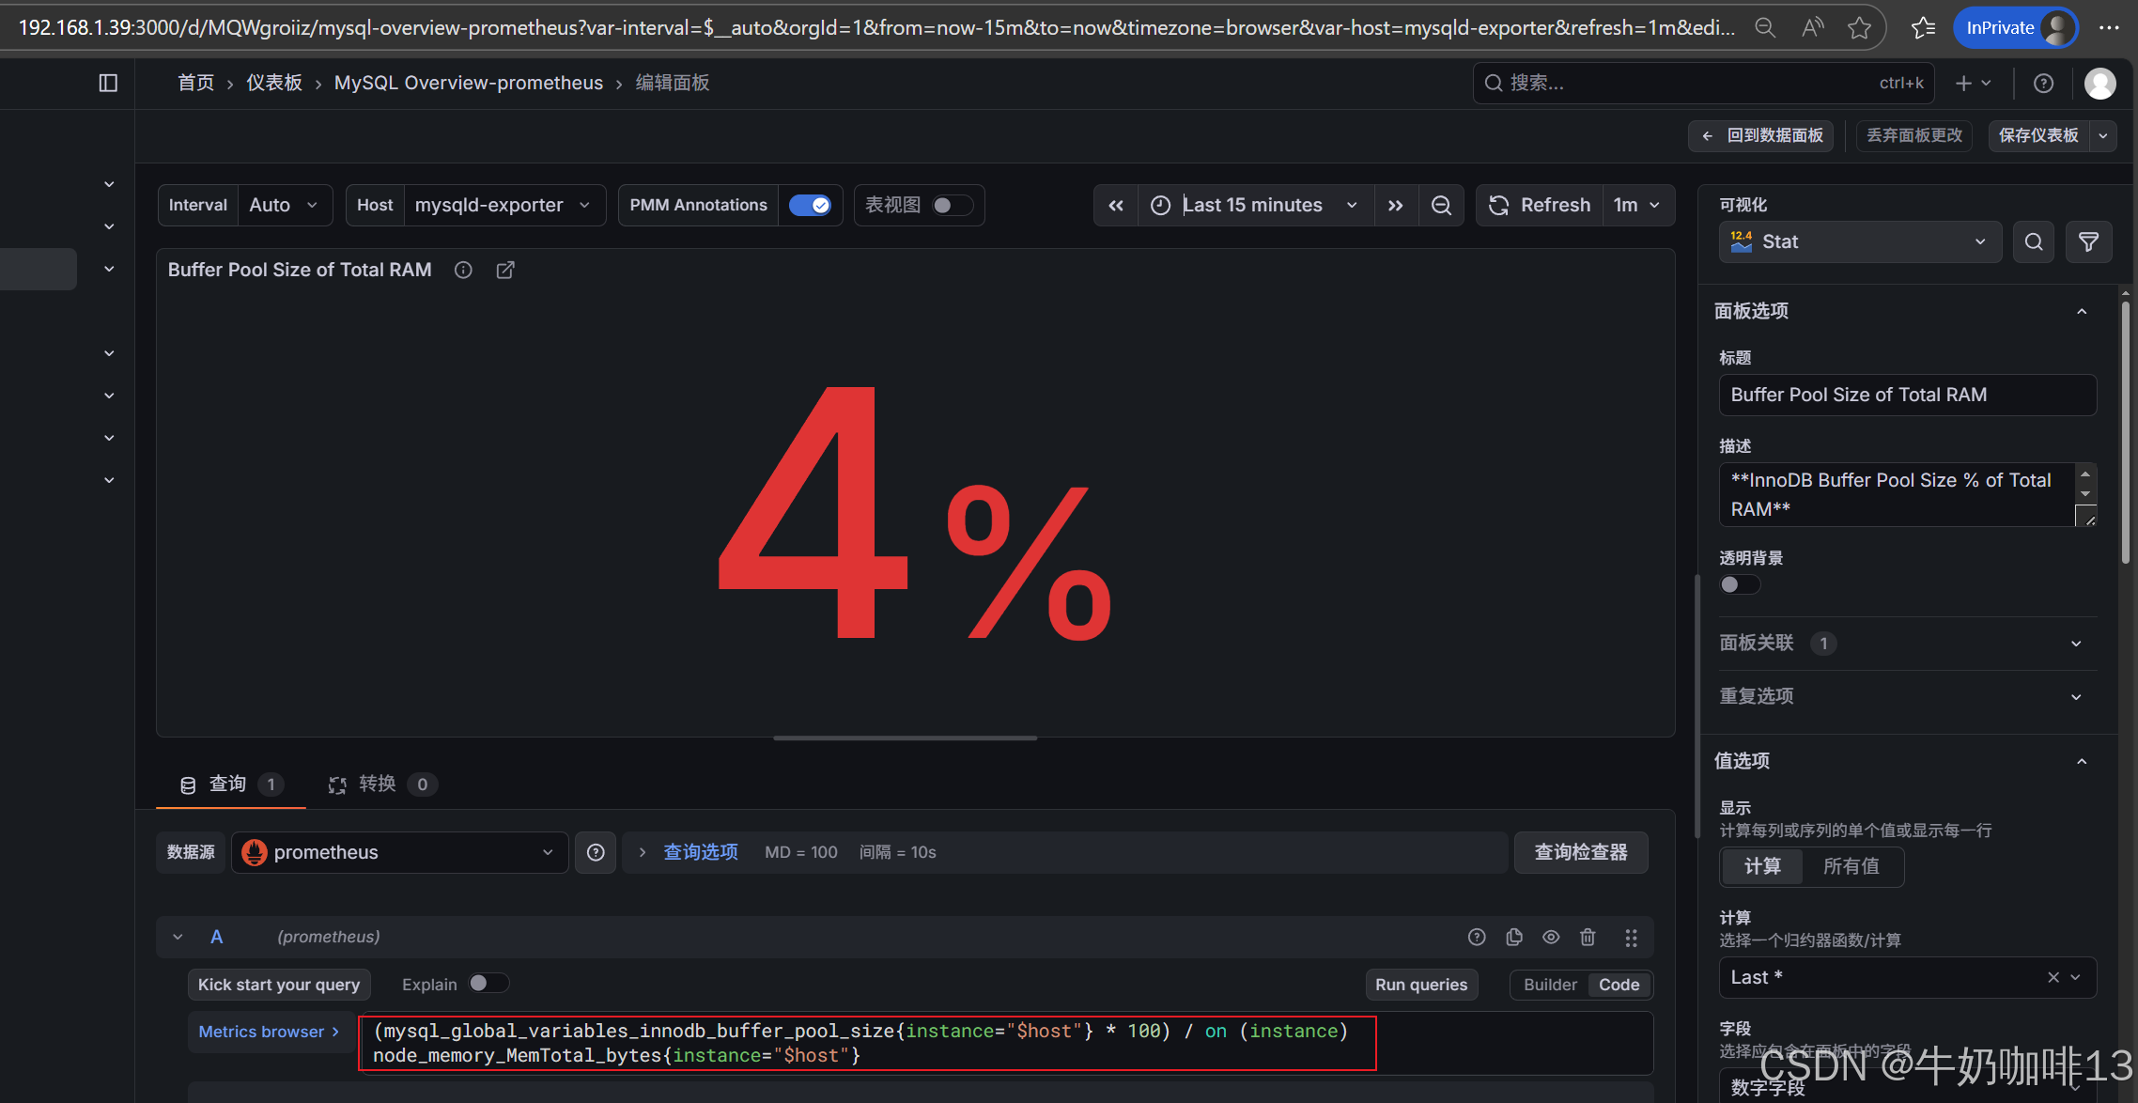Viewport: 2138px width, 1103px height.
Task: Click the duplicate query icon
Action: pos(1514,937)
